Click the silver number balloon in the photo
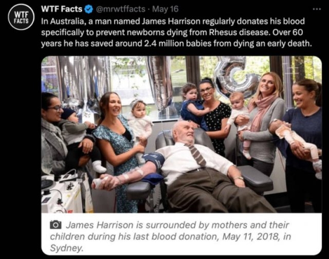Screen dimensions: 329x259 [235, 77]
